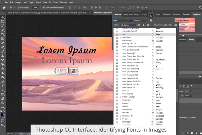Uncheck Show Transform Controls
The height and width of the screenshot is (135, 202).
pyautogui.click(x=44, y=7)
